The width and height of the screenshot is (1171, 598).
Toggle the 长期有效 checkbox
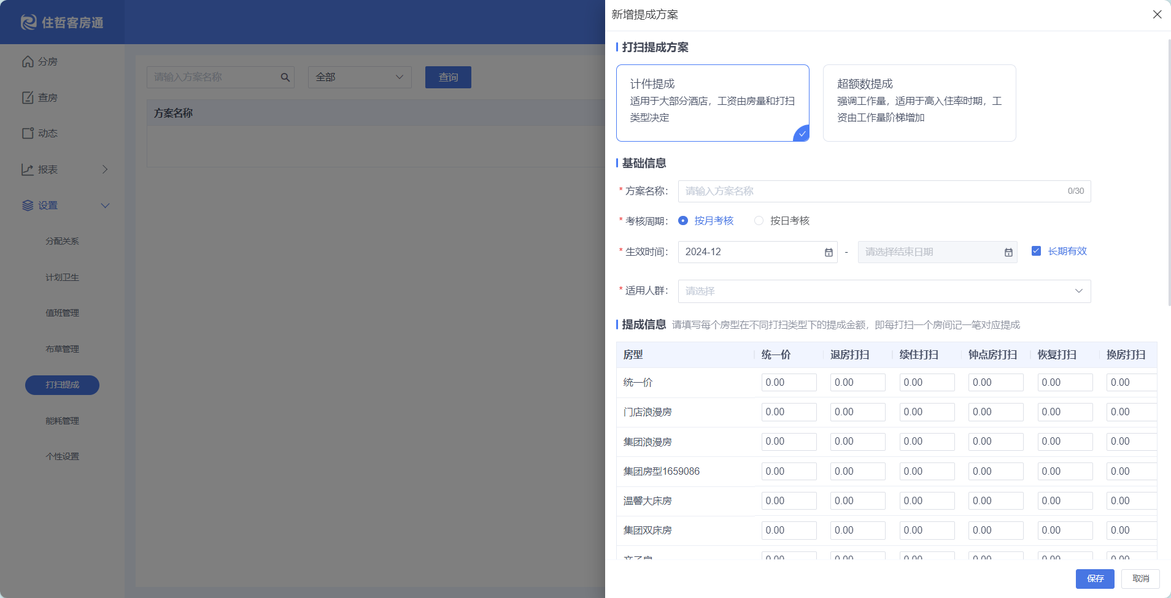pos(1036,251)
